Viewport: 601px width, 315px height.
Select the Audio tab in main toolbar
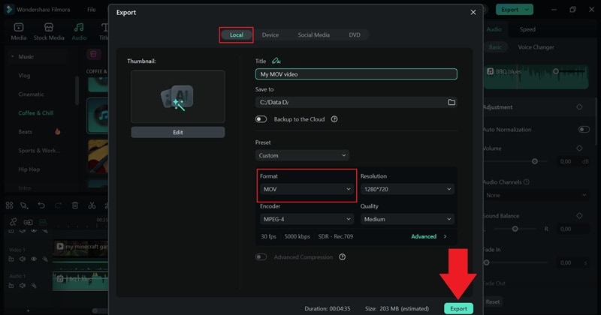(x=79, y=31)
